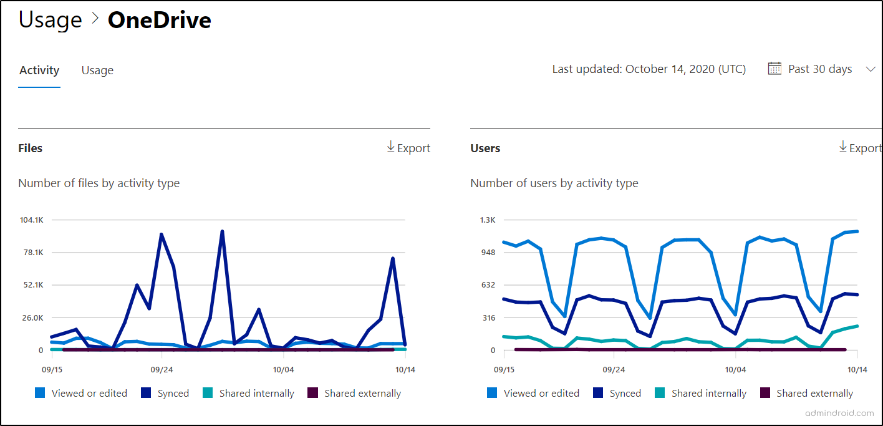The image size is (883, 426).
Task: Click the chevron next to Past 30 days
Action: [x=871, y=69]
